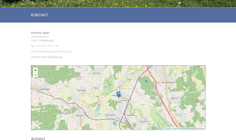Click the blue location pin on the map
236x140 pixels.
point(119,94)
